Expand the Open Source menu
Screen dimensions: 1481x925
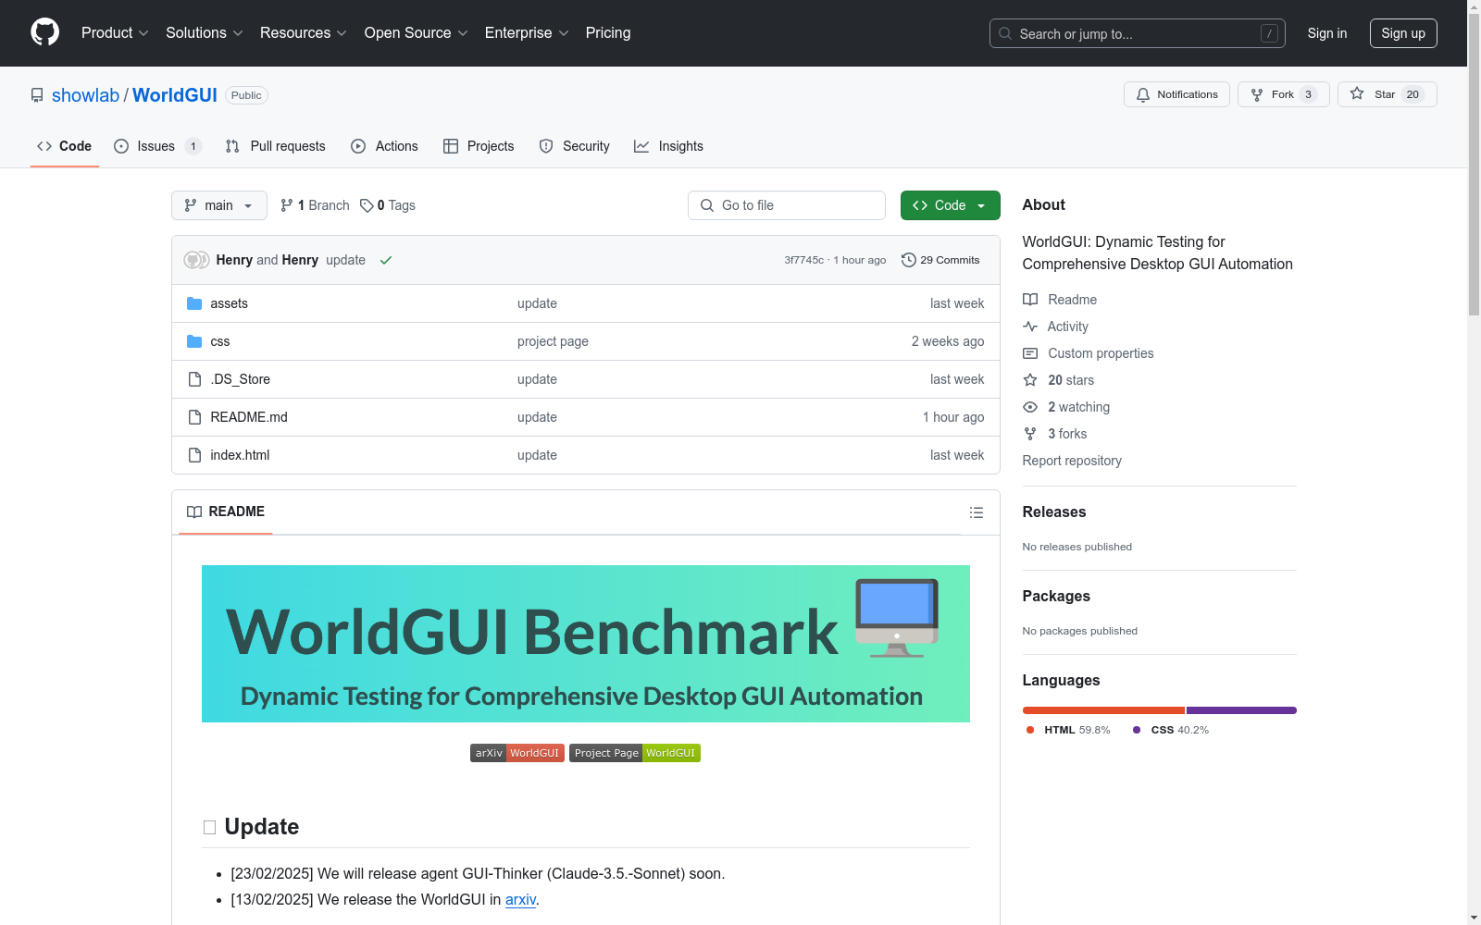[417, 33]
